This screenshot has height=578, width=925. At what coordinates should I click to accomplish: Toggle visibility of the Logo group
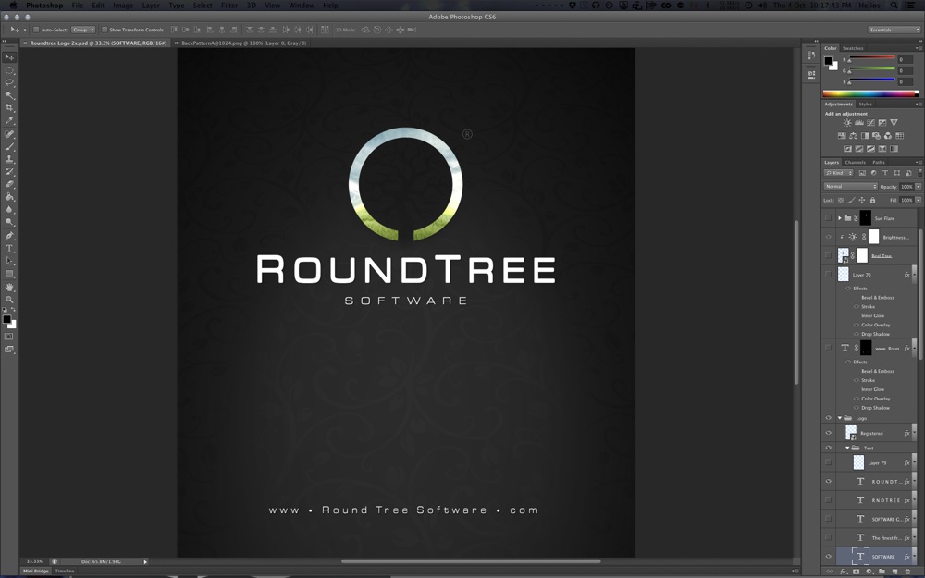pos(828,418)
